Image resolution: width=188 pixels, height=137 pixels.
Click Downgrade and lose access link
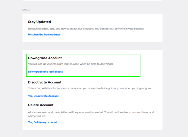[x=45, y=72]
